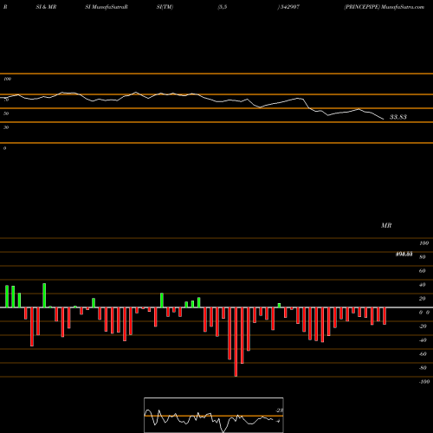Click the -100 axis label on the MR scale
This screenshot has height=433, width=433.
[424, 382]
